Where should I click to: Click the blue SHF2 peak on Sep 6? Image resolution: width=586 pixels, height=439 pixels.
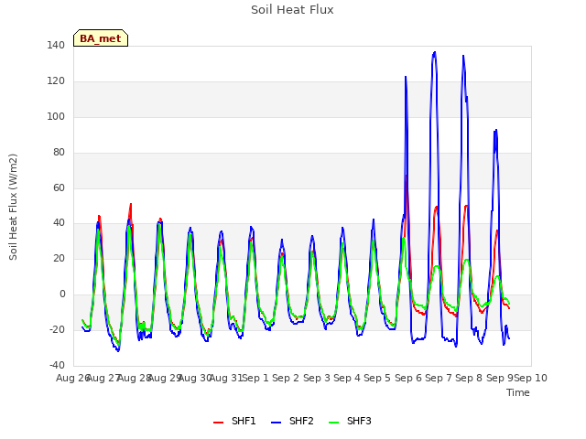coord(406,77)
